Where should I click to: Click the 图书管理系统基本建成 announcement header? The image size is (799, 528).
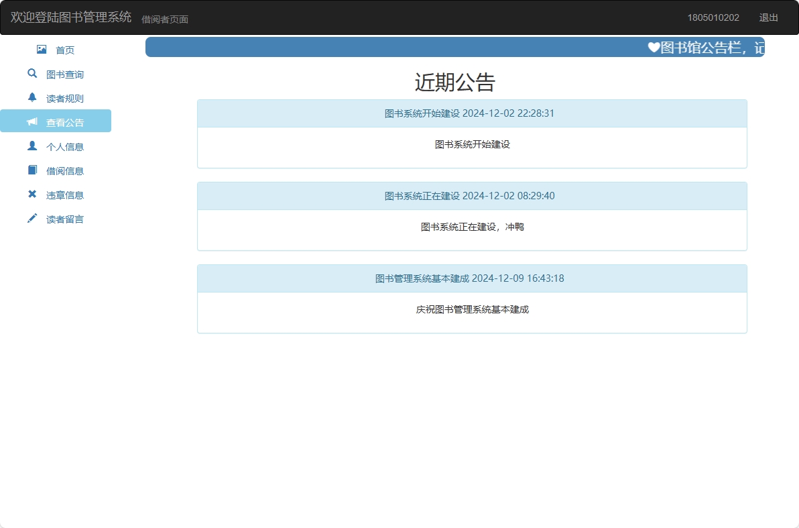(x=469, y=278)
